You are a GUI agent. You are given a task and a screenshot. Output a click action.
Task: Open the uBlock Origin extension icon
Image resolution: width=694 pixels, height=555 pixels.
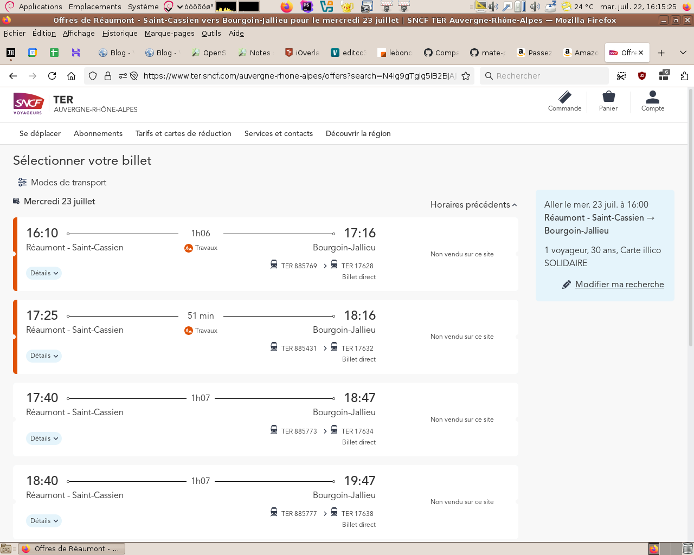tap(642, 76)
